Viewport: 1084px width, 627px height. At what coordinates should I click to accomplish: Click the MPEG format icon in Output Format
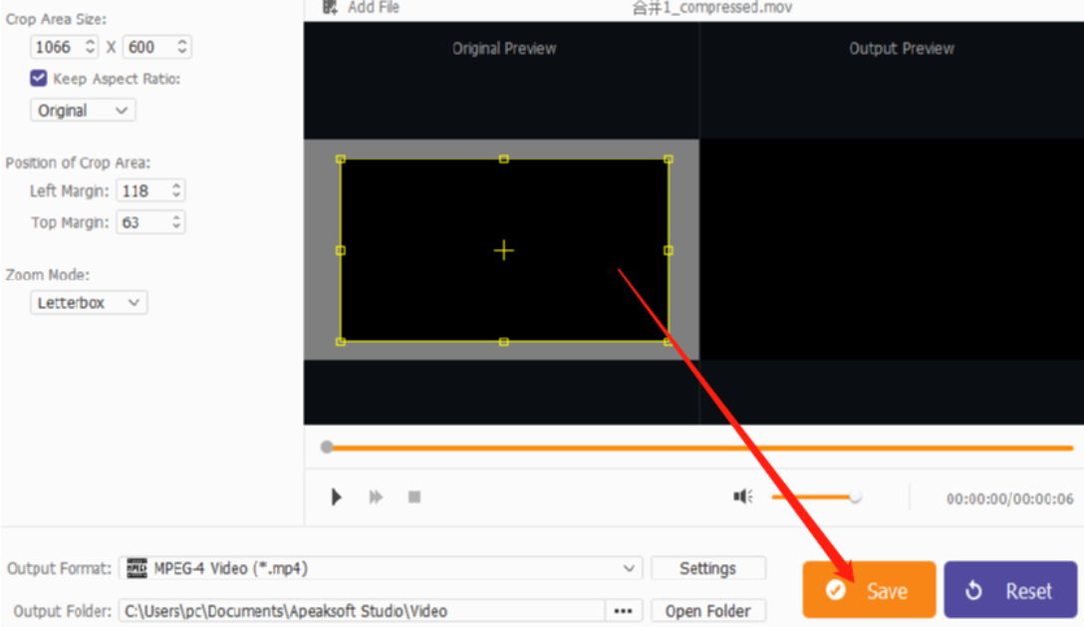click(136, 568)
